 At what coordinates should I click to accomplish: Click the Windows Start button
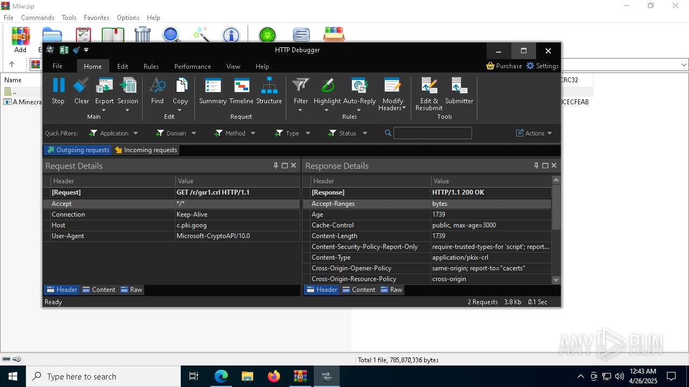pos(13,376)
